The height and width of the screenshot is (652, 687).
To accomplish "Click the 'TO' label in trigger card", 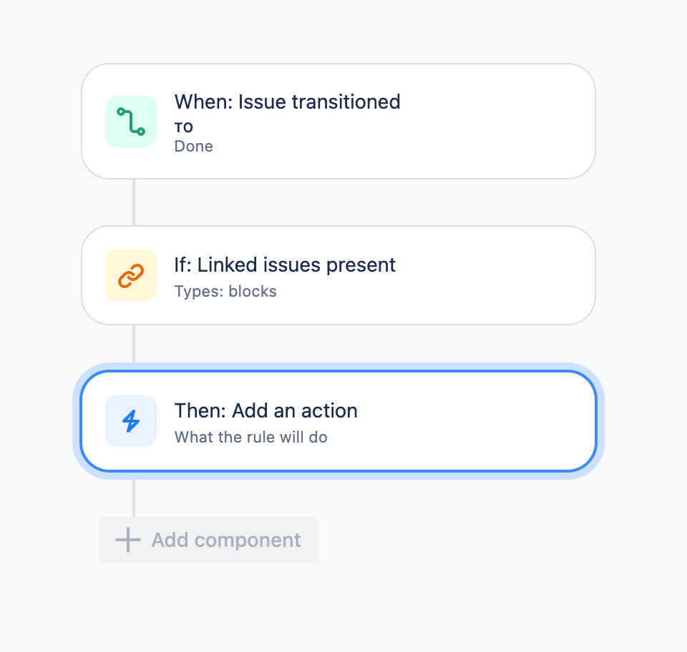I will [x=184, y=128].
